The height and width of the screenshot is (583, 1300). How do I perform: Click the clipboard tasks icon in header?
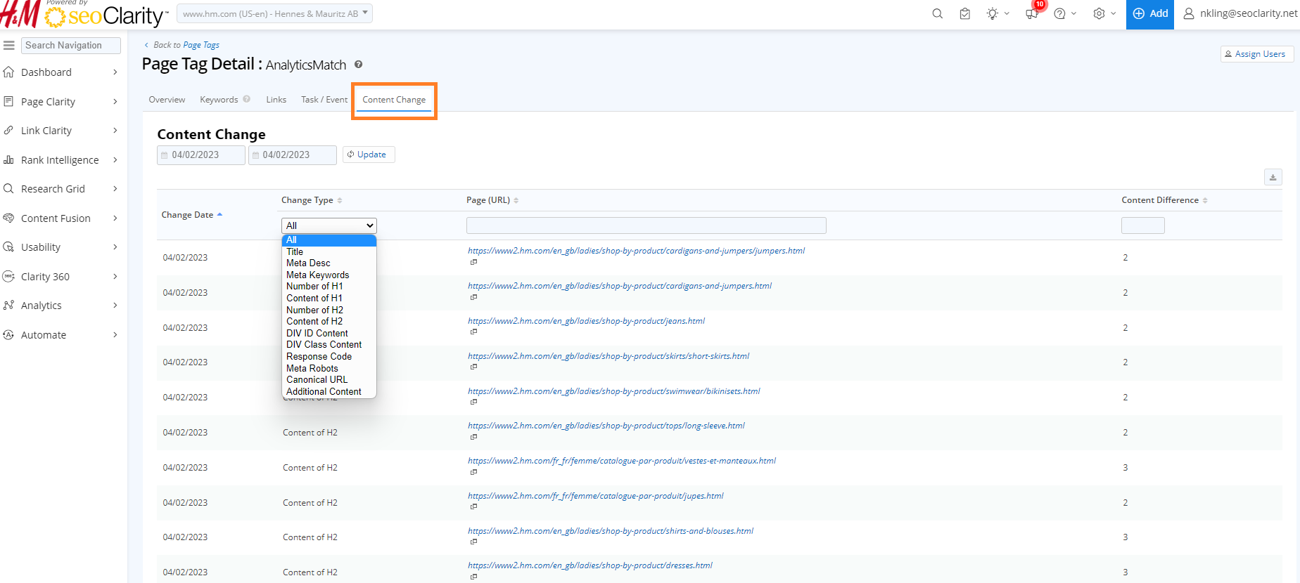pos(965,14)
